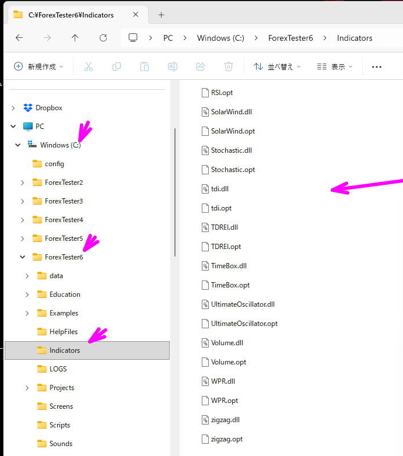
Task: Click the PC breadcrumb in the address bar
Action: [168, 38]
